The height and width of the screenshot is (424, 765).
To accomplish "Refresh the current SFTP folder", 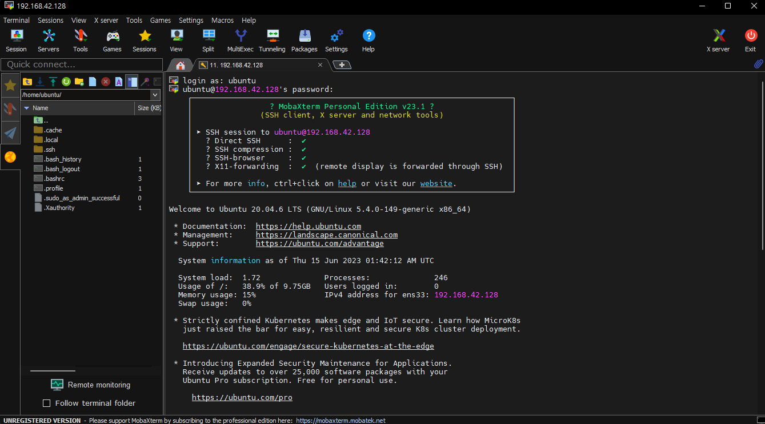I will pyautogui.click(x=66, y=82).
